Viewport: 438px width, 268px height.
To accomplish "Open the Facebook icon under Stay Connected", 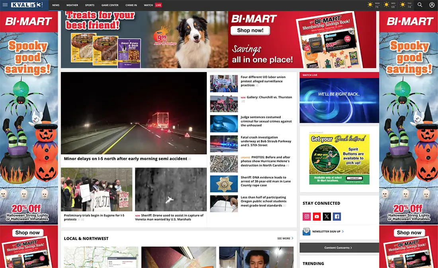I will point(337,216).
